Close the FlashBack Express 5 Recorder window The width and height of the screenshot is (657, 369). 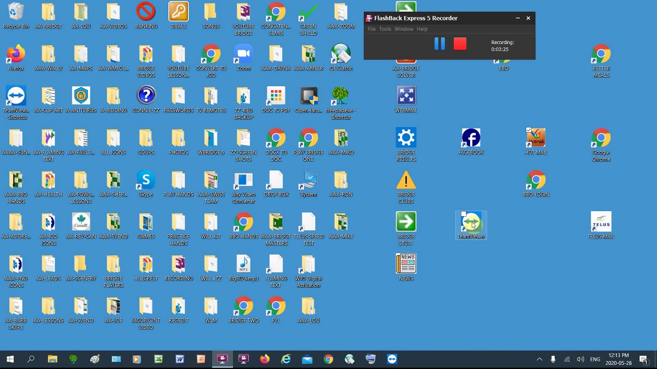point(528,18)
